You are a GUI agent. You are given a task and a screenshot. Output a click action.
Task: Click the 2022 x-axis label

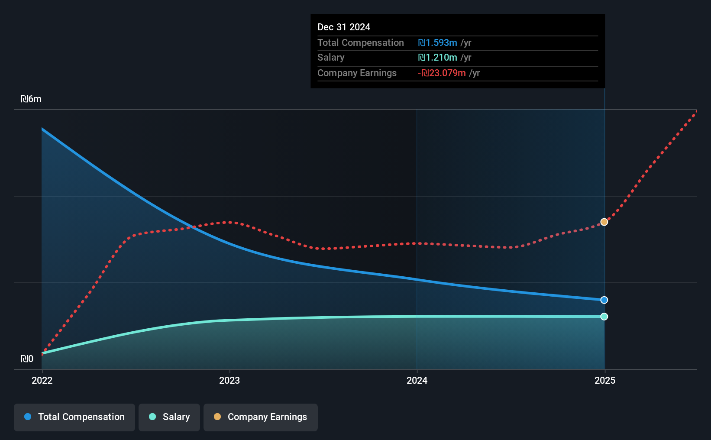pos(42,380)
